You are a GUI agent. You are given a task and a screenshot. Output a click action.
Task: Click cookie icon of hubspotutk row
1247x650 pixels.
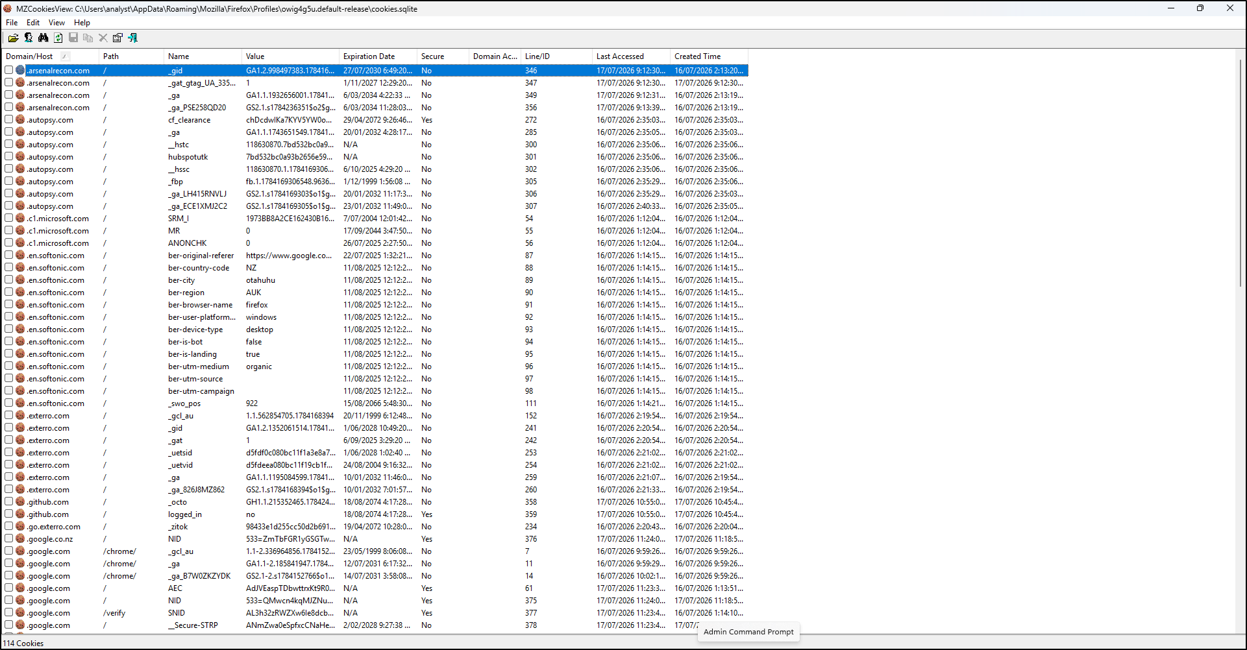tap(20, 156)
